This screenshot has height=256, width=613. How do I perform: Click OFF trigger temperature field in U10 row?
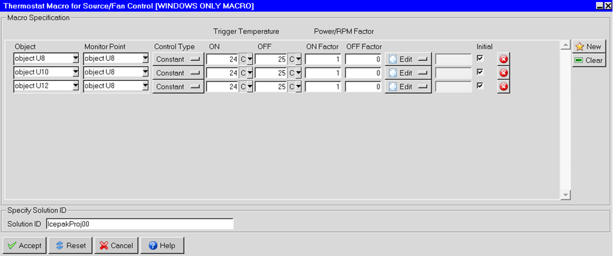(271, 73)
